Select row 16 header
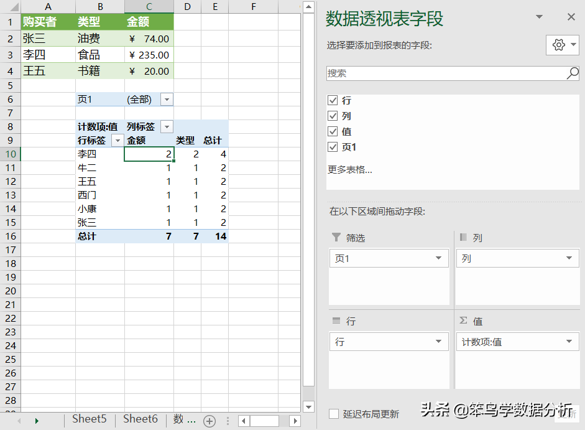This screenshot has width=585, height=430. 11,236
